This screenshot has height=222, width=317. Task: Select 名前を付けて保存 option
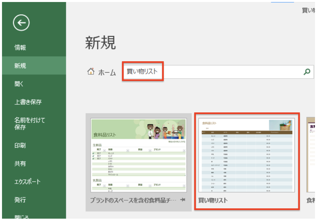click(29, 124)
